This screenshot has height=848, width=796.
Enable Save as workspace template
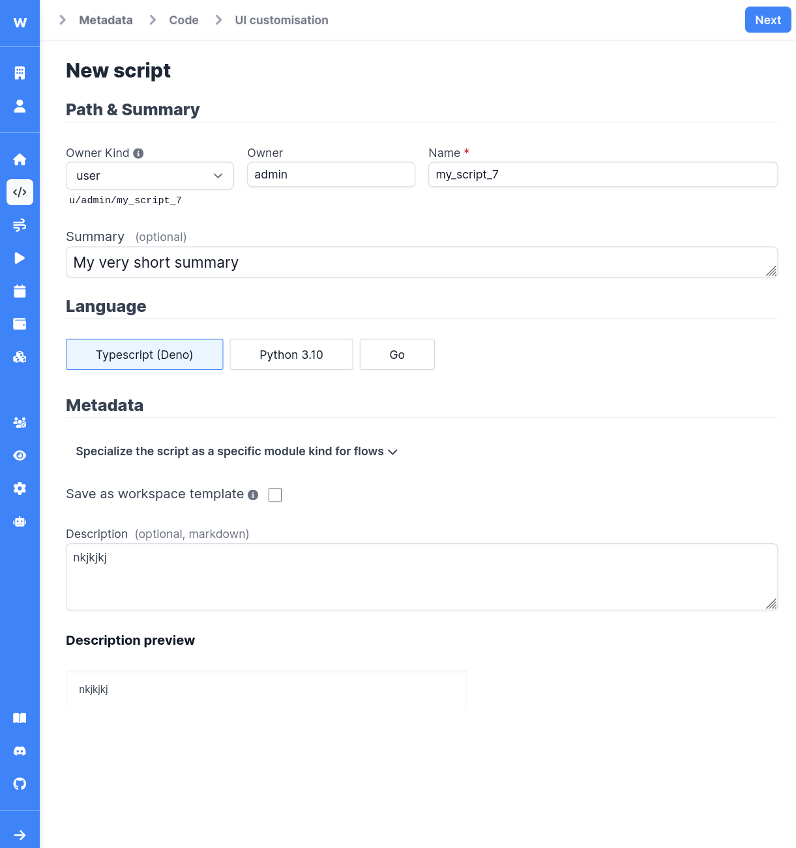click(274, 494)
